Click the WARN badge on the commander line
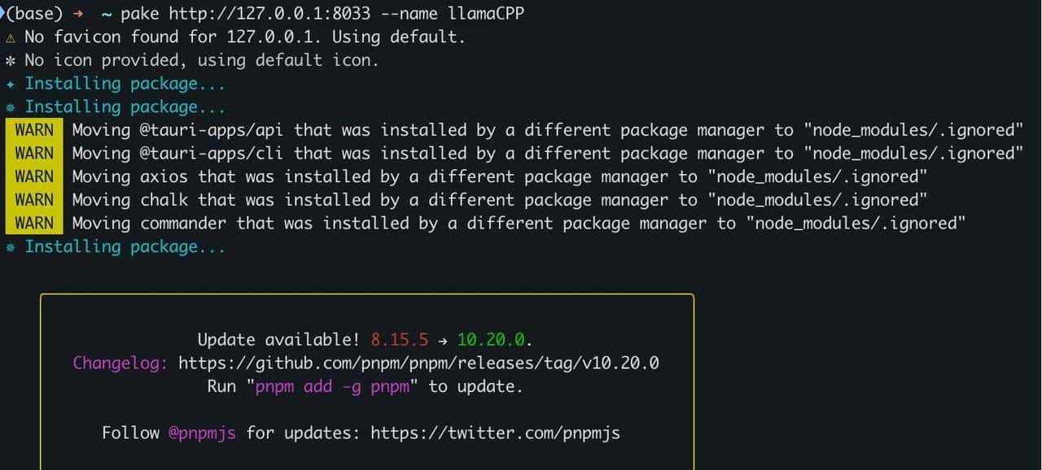1042x470 pixels. click(x=34, y=223)
